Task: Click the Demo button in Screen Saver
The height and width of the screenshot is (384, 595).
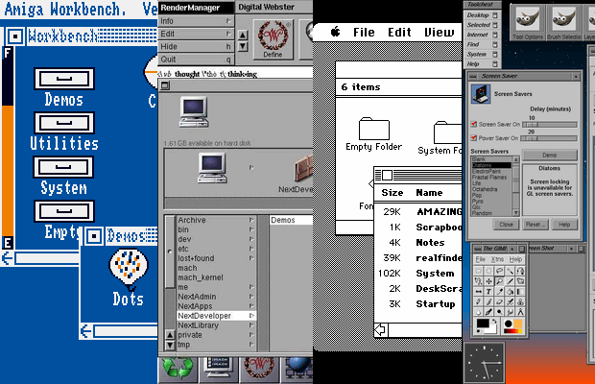Action: tap(550, 155)
